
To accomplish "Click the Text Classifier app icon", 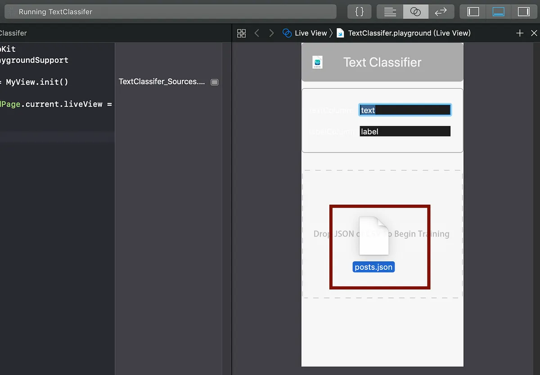I will point(318,62).
